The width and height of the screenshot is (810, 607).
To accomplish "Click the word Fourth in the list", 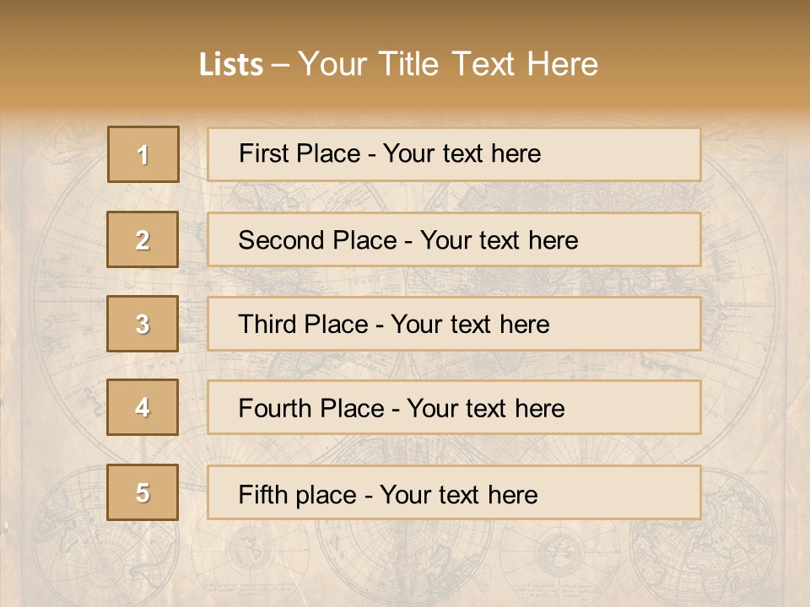I will click(275, 409).
